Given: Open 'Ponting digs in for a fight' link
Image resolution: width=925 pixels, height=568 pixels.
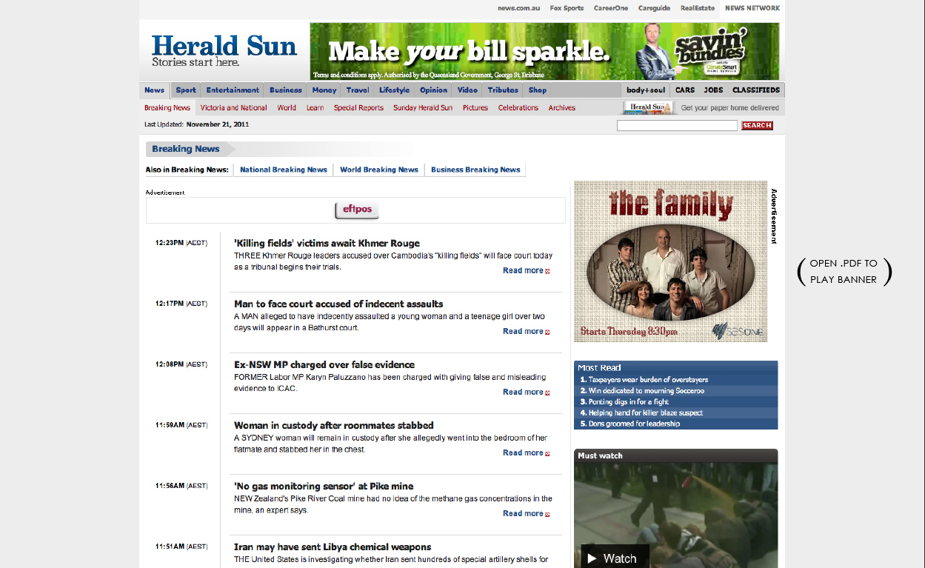Looking at the screenshot, I should 629,402.
